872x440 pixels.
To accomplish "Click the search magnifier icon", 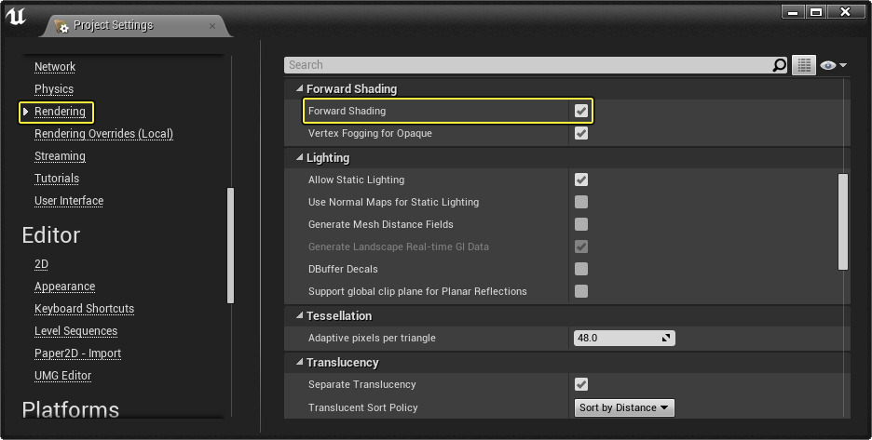I will pos(780,65).
